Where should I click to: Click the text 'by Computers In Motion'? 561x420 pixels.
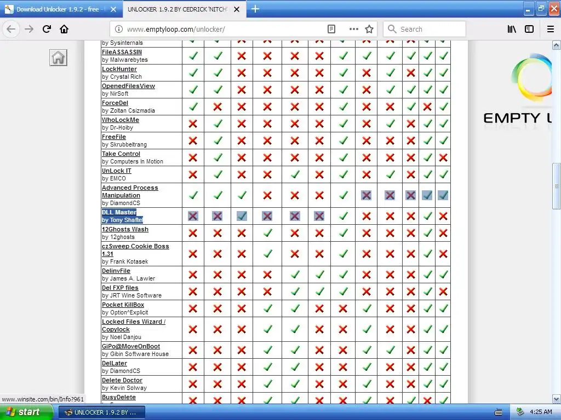coord(133,161)
